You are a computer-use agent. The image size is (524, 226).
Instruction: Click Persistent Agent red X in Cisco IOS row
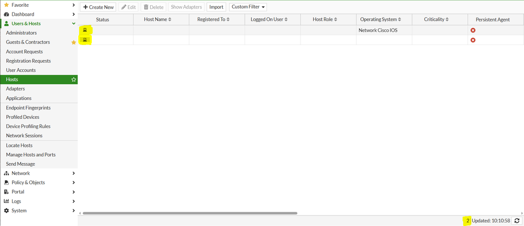tap(473, 30)
